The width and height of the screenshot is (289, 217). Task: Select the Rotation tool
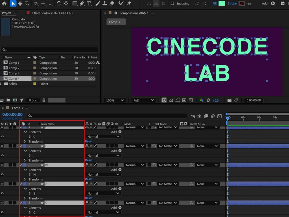pos(59,3)
